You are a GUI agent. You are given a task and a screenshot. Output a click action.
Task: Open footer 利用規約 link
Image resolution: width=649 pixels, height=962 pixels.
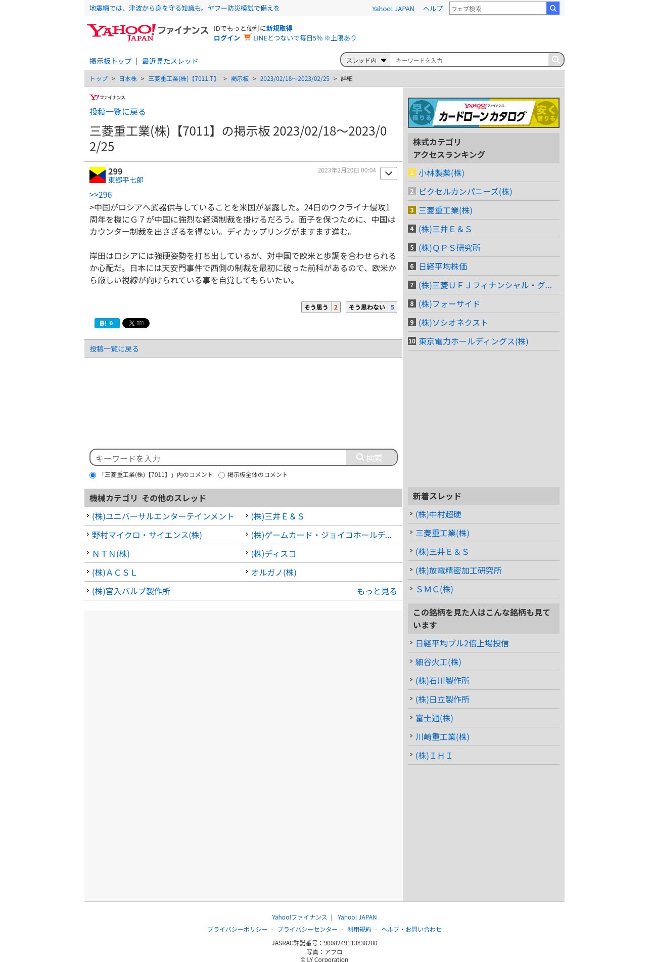pos(359,930)
